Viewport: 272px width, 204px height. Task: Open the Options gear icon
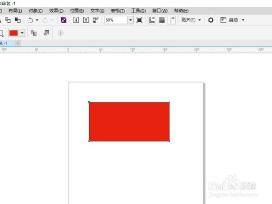pos(211,20)
